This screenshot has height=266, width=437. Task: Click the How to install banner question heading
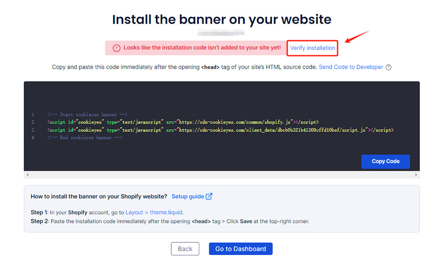coord(99,196)
